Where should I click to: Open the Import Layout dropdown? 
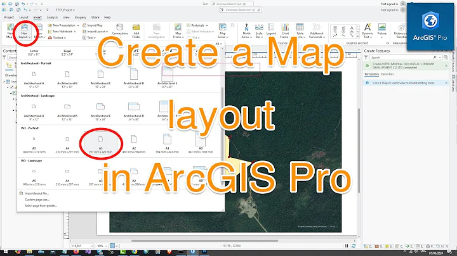click(x=95, y=32)
